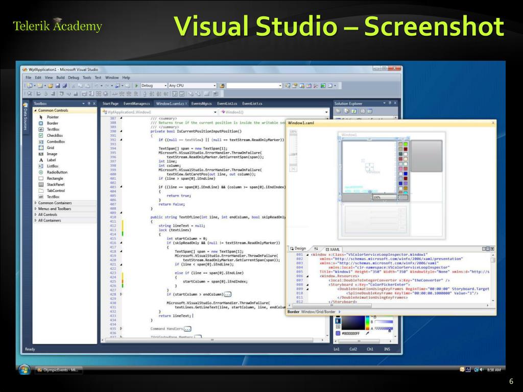
Task: Click the Save All toolbar icon
Action: tap(64, 86)
